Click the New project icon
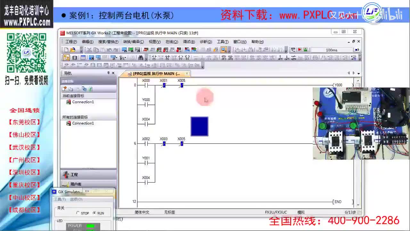 pyautogui.click(x=66, y=50)
